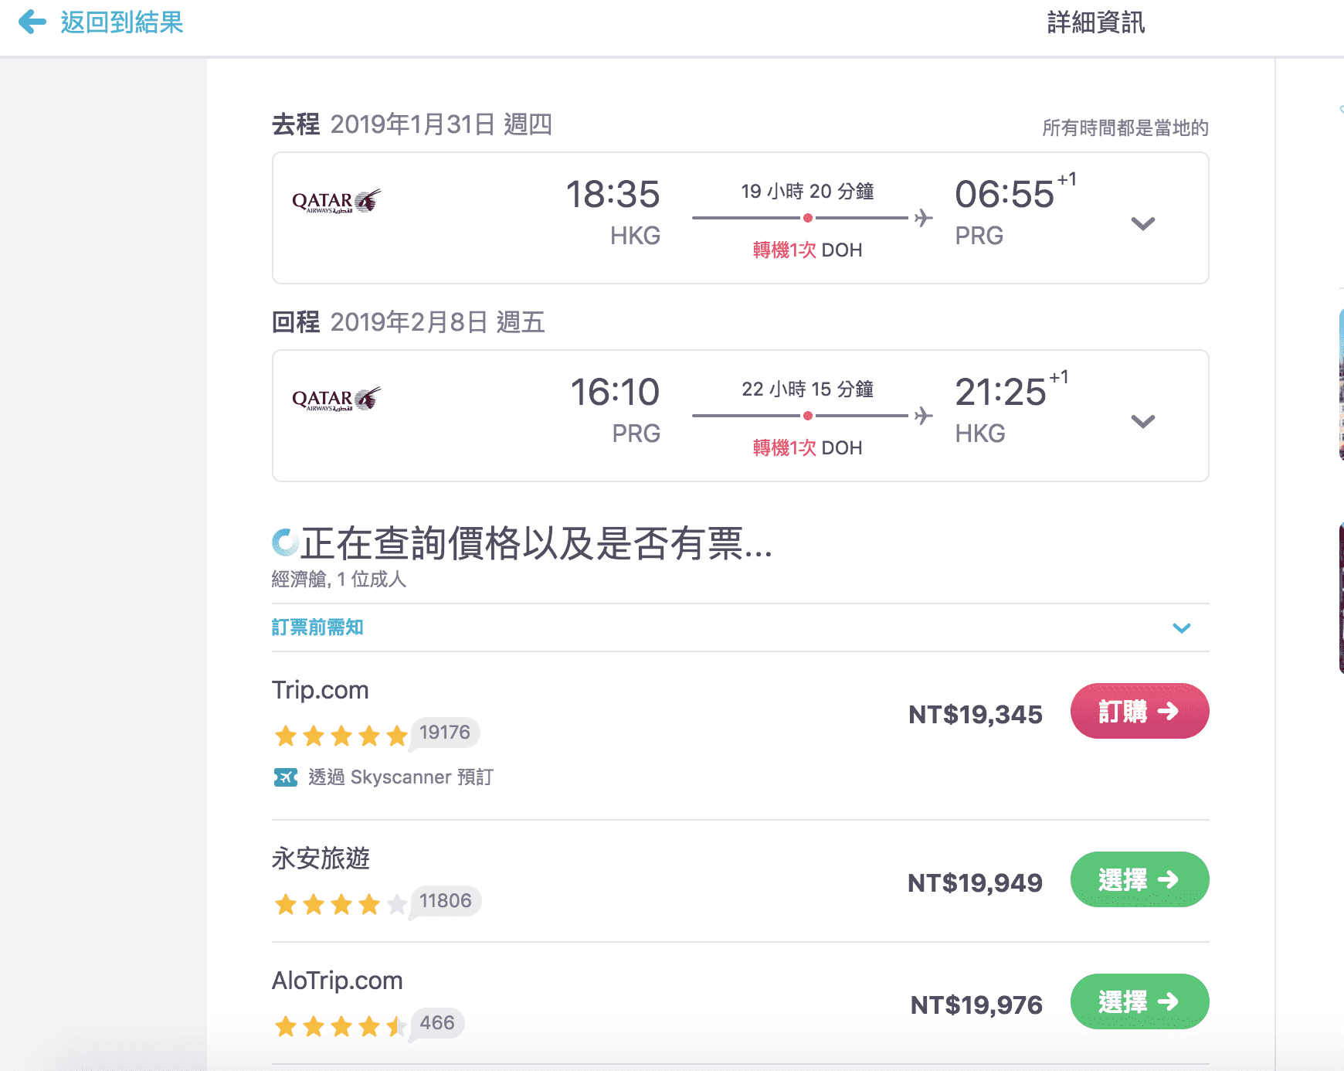Expand 訂票前需知 section chevron

pyautogui.click(x=1181, y=627)
